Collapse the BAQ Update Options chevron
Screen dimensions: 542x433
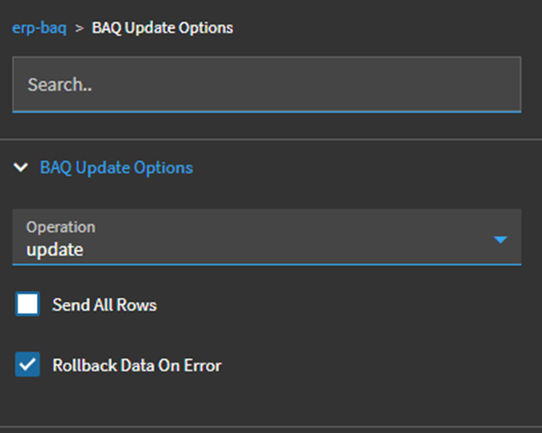pyautogui.click(x=22, y=167)
